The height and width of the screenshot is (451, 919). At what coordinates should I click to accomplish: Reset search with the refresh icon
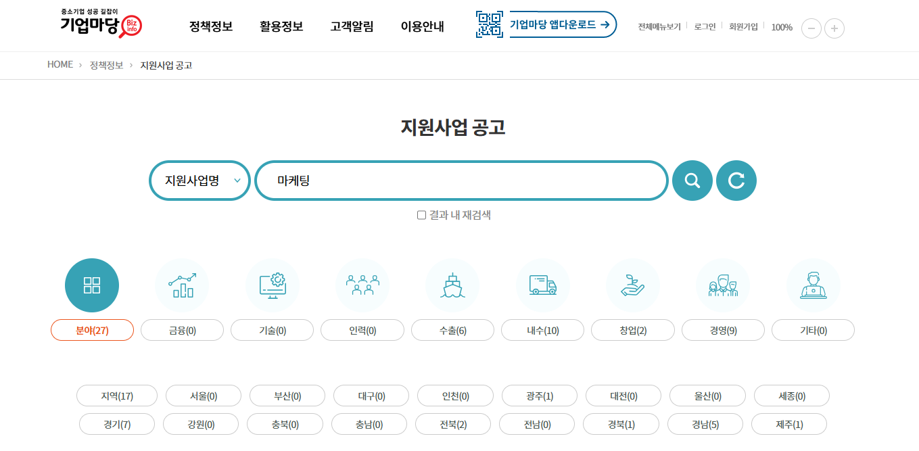736,181
